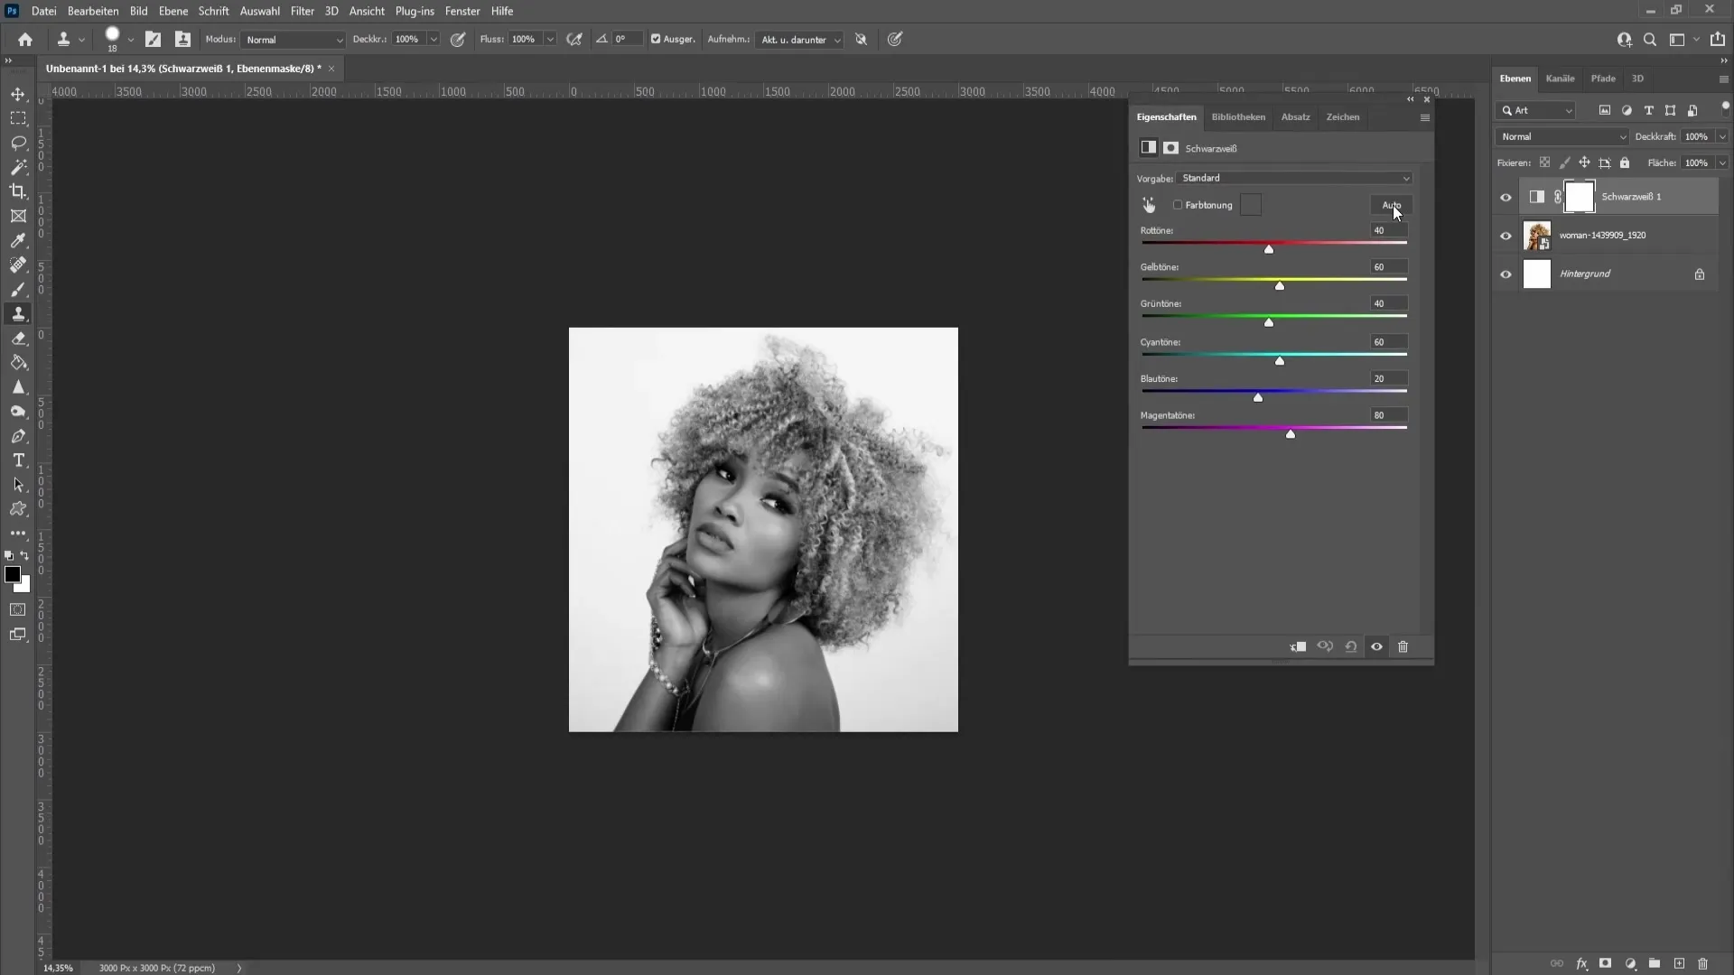This screenshot has width=1734, height=975.
Task: Select the Lasso tool
Action: pyautogui.click(x=16, y=142)
